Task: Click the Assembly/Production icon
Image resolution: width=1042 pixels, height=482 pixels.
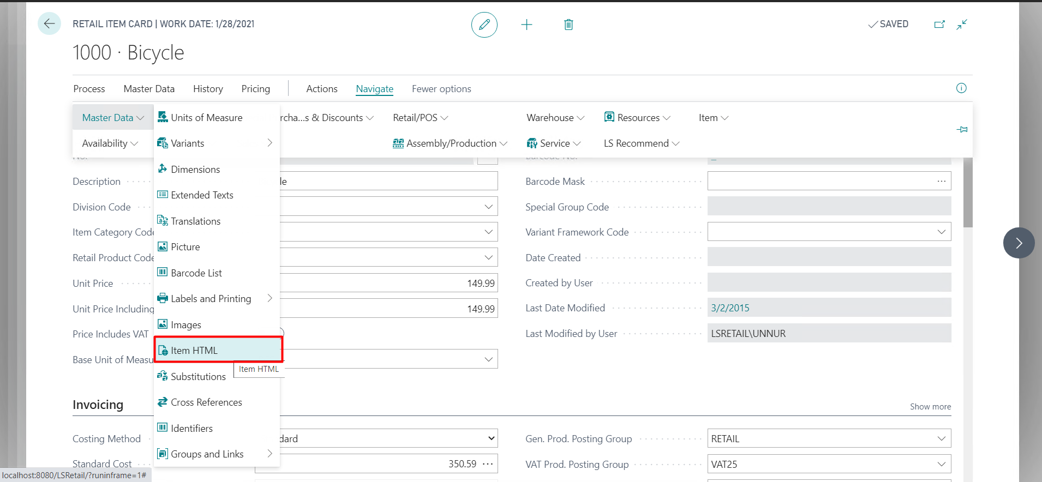Action: pos(398,143)
